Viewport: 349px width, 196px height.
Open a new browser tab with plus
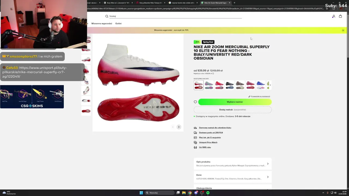pyautogui.click(x=234, y=3)
